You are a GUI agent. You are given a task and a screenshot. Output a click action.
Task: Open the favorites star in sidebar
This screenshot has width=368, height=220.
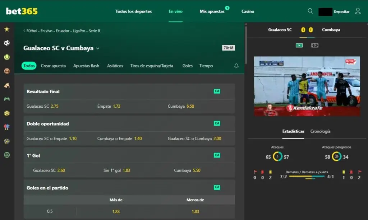click(x=7, y=29)
